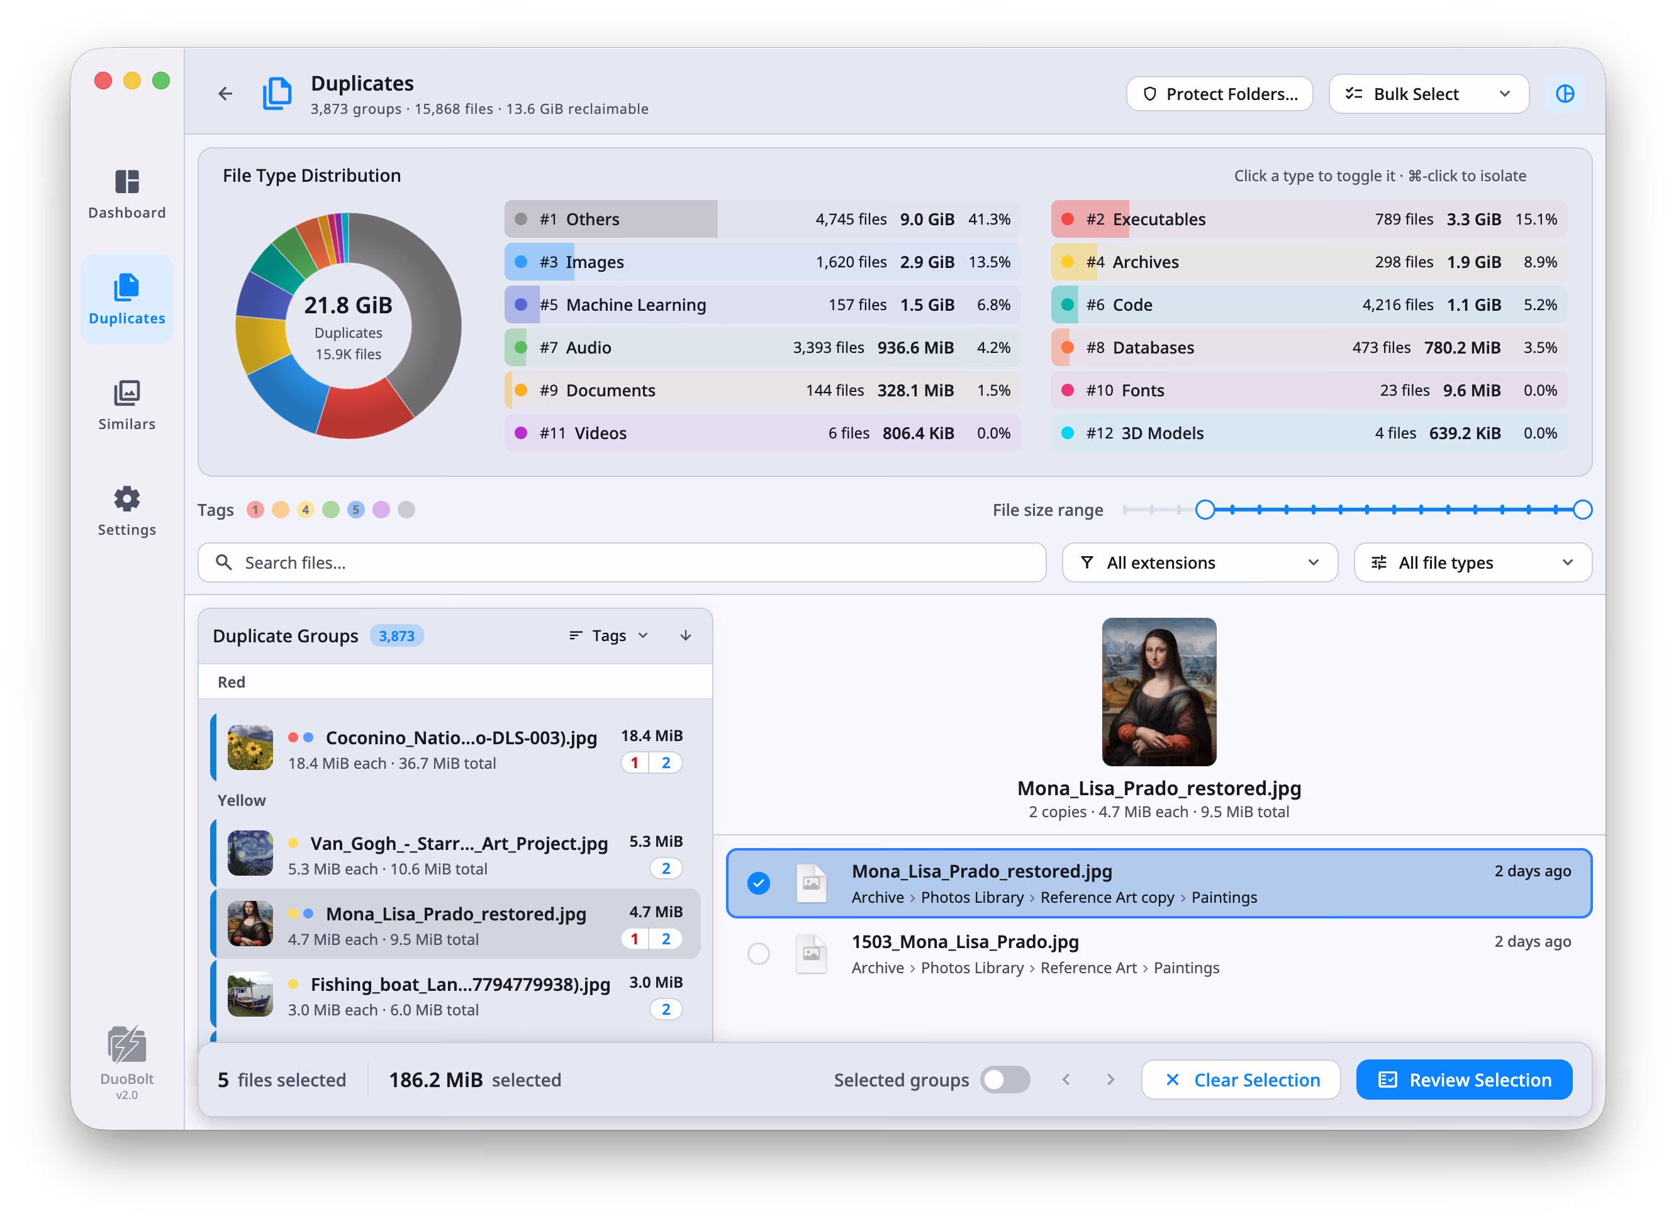The height and width of the screenshot is (1223, 1676).
Task: Filter by the green tag swatch
Action: click(331, 510)
